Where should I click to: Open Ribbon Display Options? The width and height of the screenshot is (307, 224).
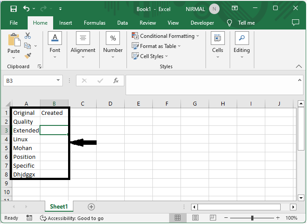click(x=235, y=8)
